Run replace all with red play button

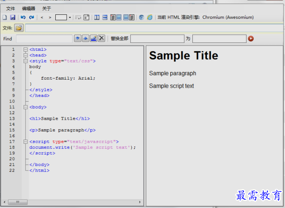[251, 39]
